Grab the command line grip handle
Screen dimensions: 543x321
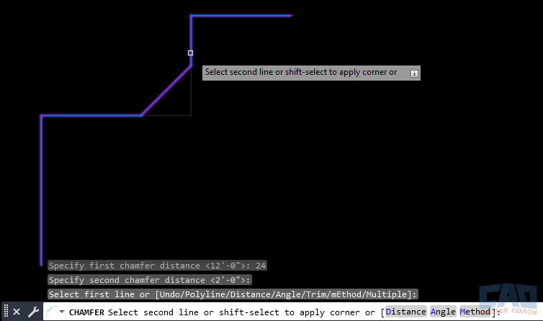tap(6, 312)
